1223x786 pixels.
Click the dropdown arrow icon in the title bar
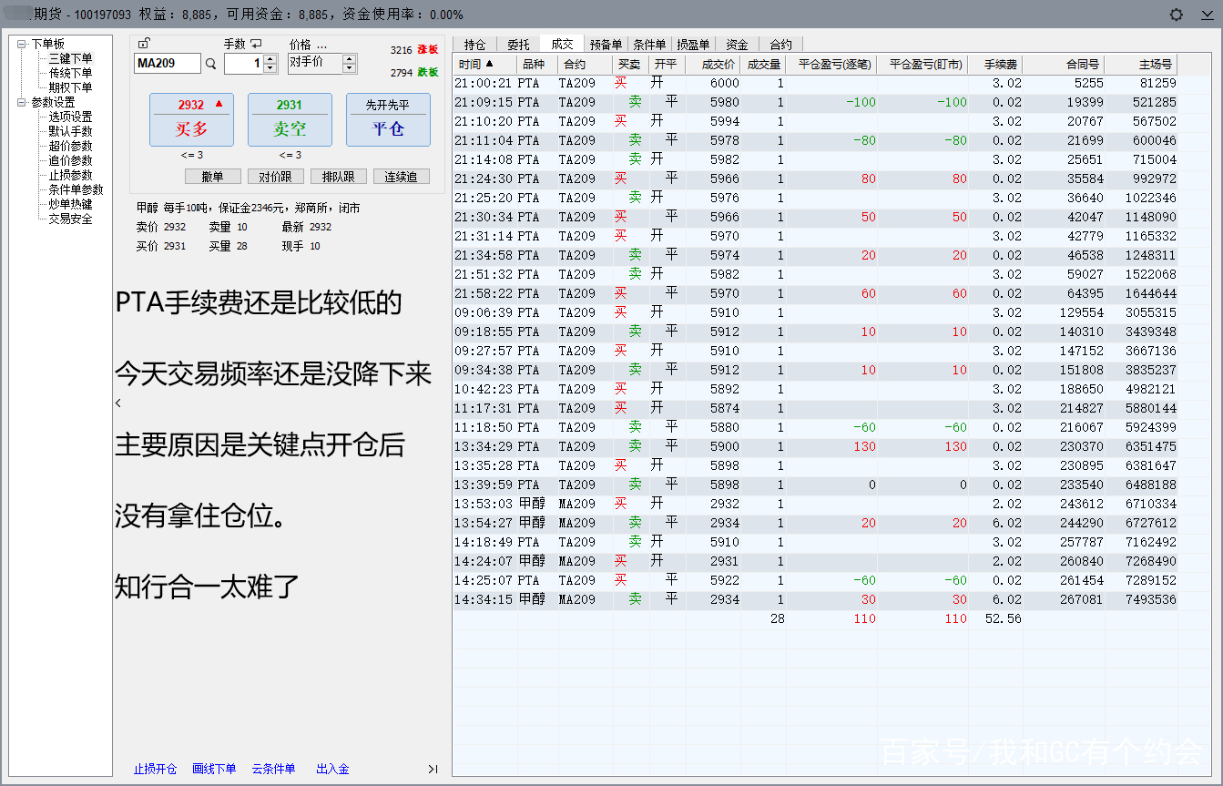click(1207, 15)
